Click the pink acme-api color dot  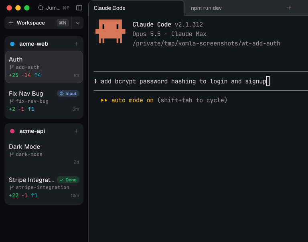point(12,131)
